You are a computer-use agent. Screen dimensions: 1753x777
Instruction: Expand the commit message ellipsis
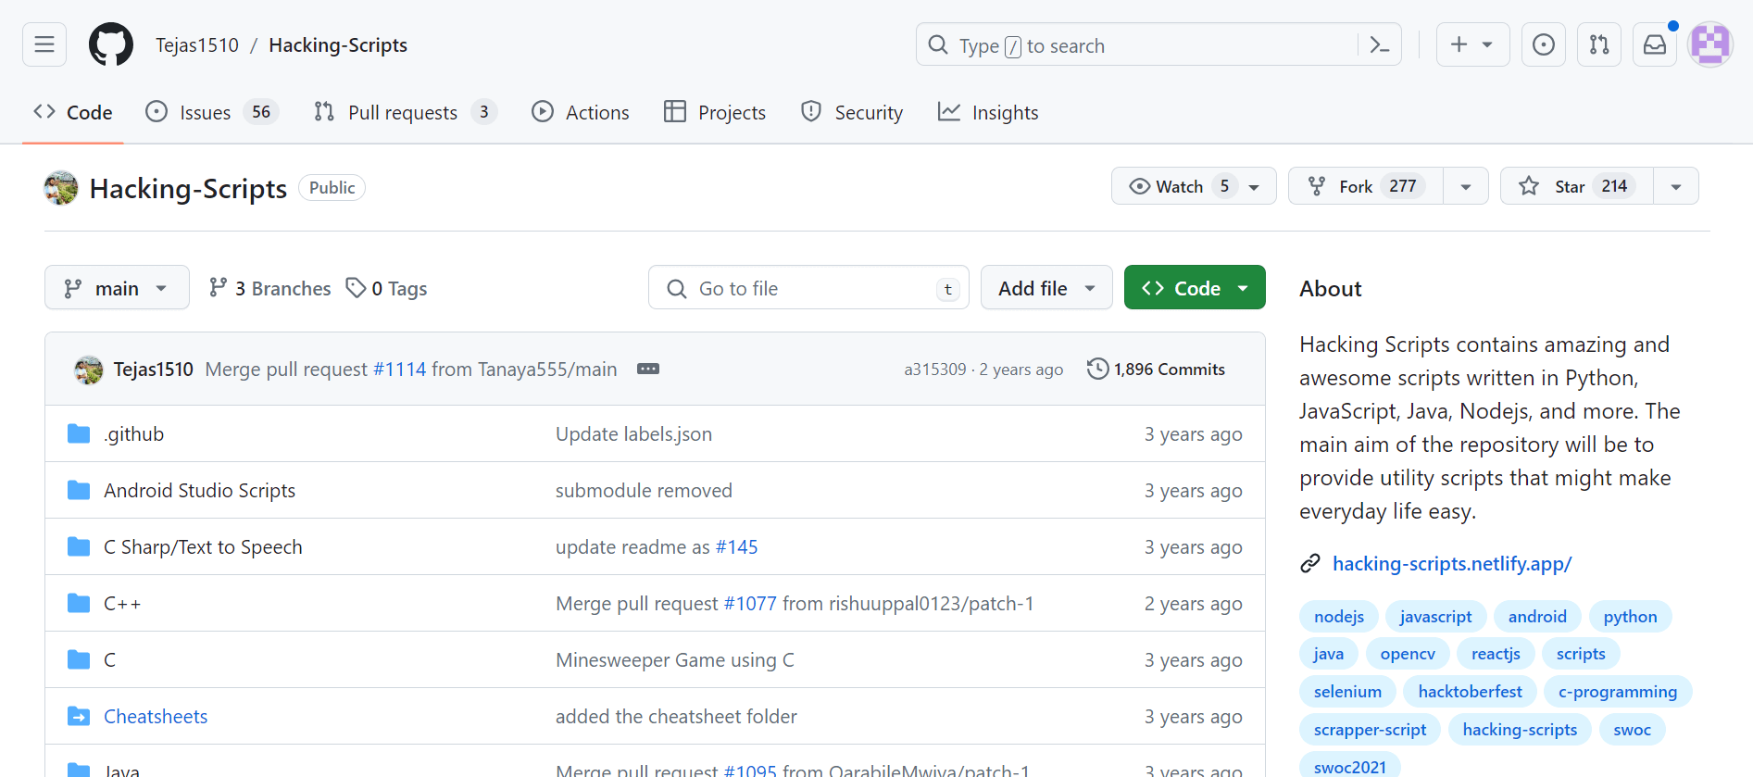point(648,369)
